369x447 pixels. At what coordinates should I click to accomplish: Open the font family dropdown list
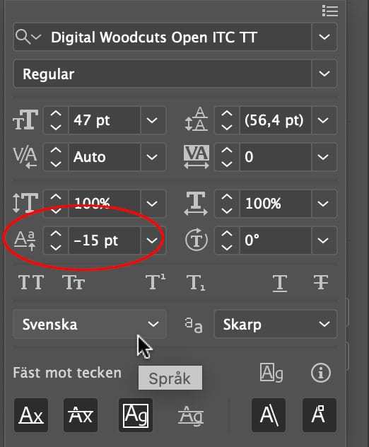(324, 37)
